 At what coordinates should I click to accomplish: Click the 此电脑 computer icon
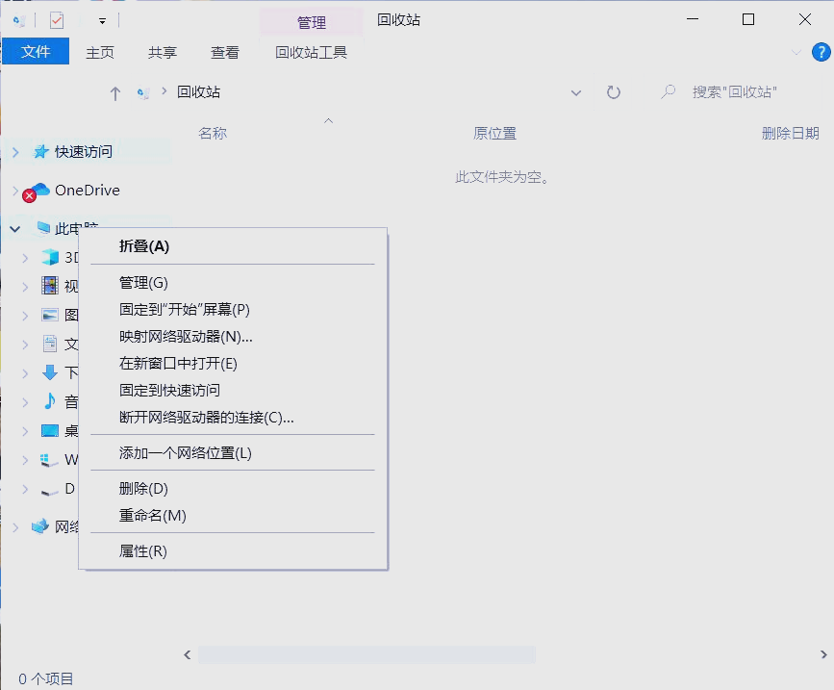[43, 228]
